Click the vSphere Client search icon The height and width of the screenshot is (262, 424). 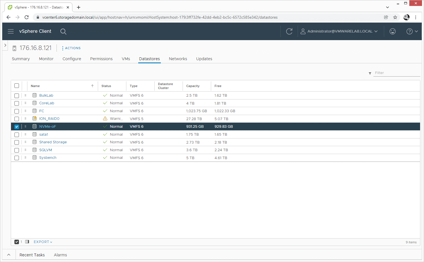coord(63,31)
